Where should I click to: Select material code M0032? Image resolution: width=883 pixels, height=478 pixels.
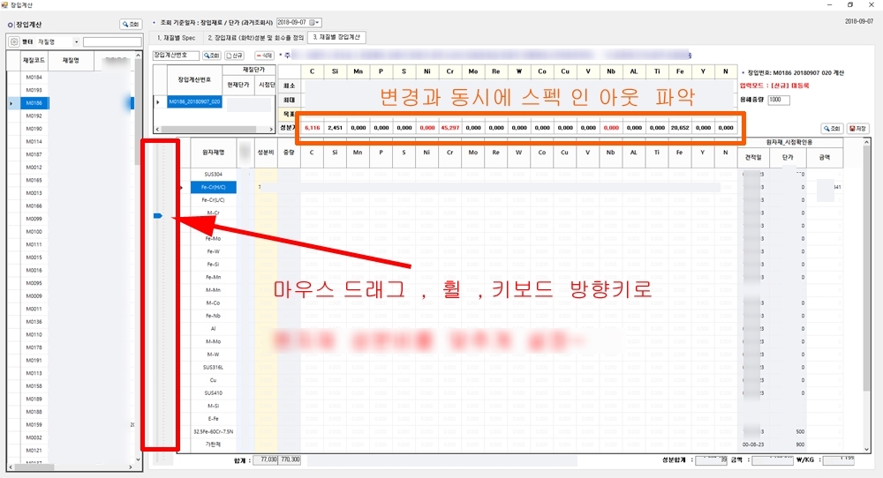tap(34, 437)
